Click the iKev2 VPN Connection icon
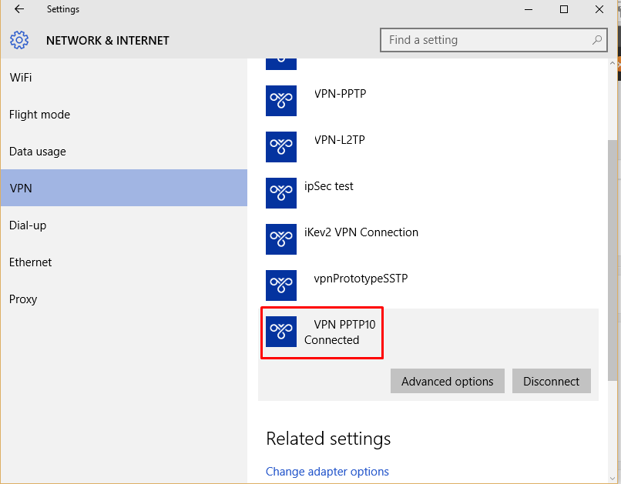 [x=281, y=239]
